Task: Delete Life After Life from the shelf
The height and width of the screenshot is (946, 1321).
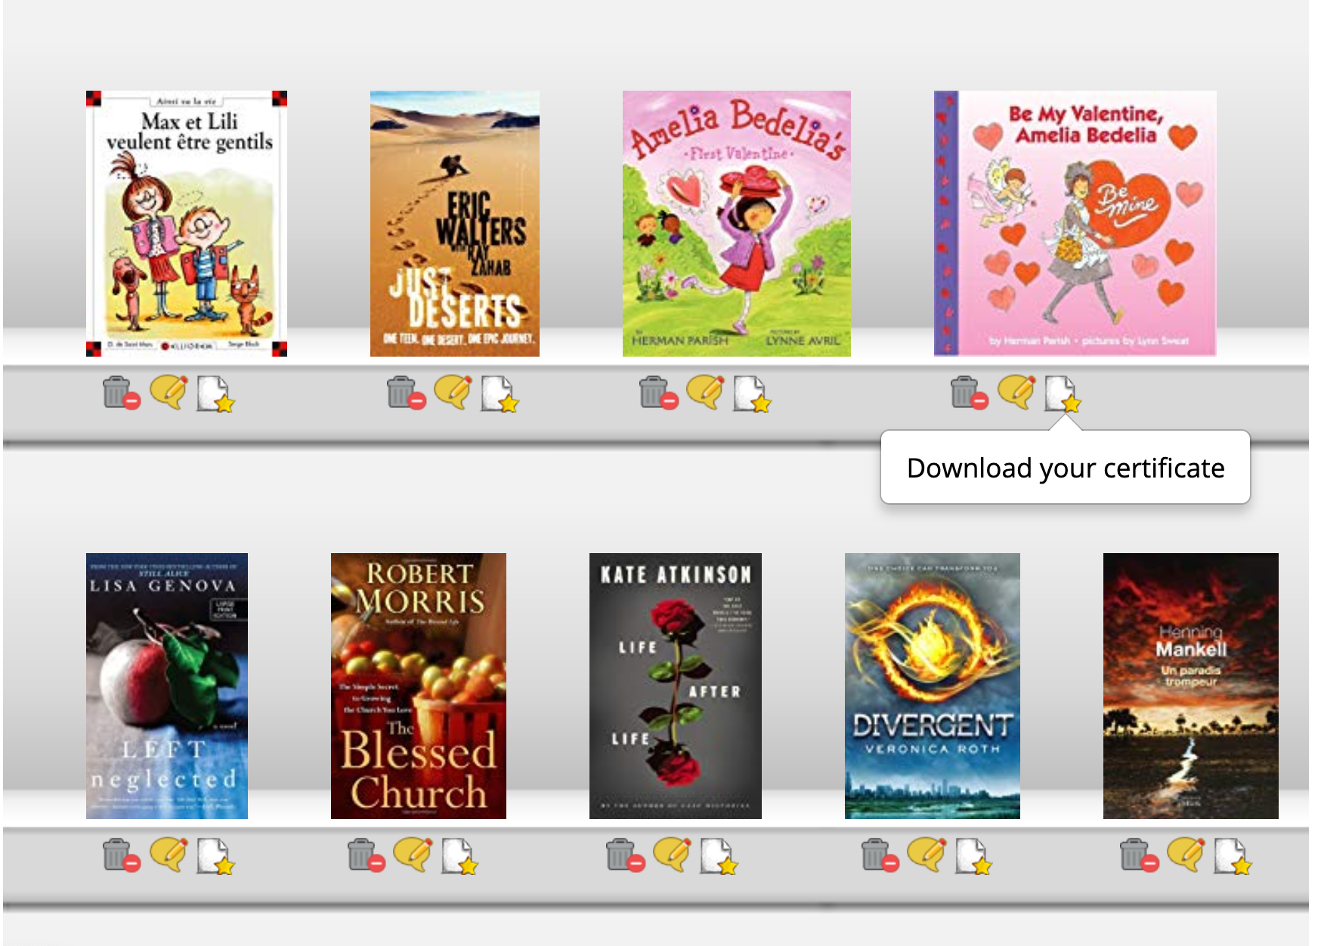Action: (626, 855)
